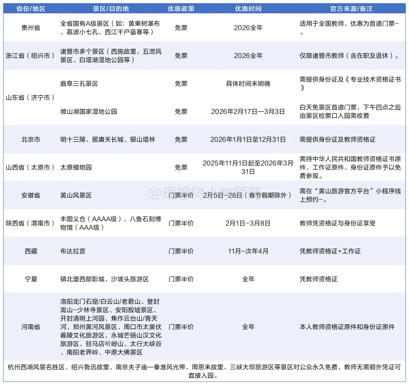Click the 教师凭资格证与身份证享受 remark
409x385 pixels.
tap(337, 223)
